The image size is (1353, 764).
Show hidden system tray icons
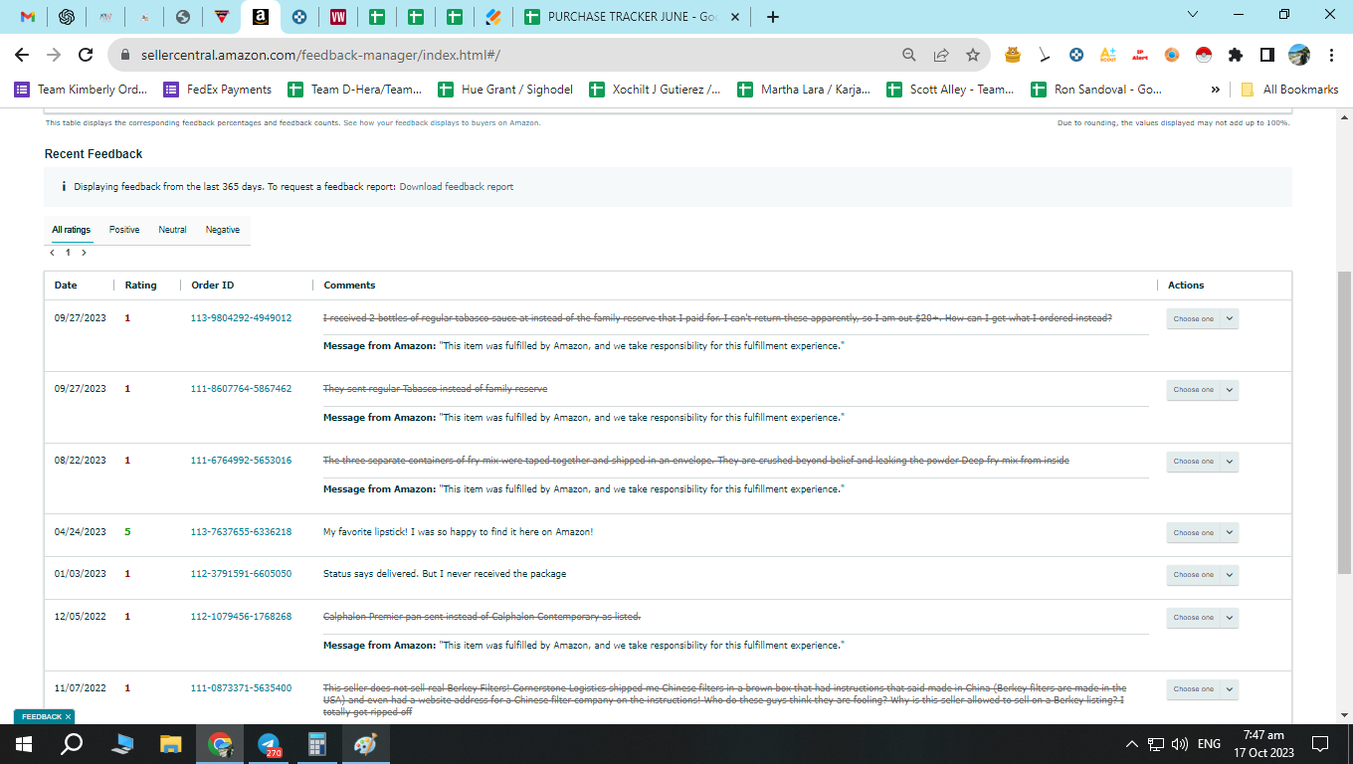coord(1131,744)
